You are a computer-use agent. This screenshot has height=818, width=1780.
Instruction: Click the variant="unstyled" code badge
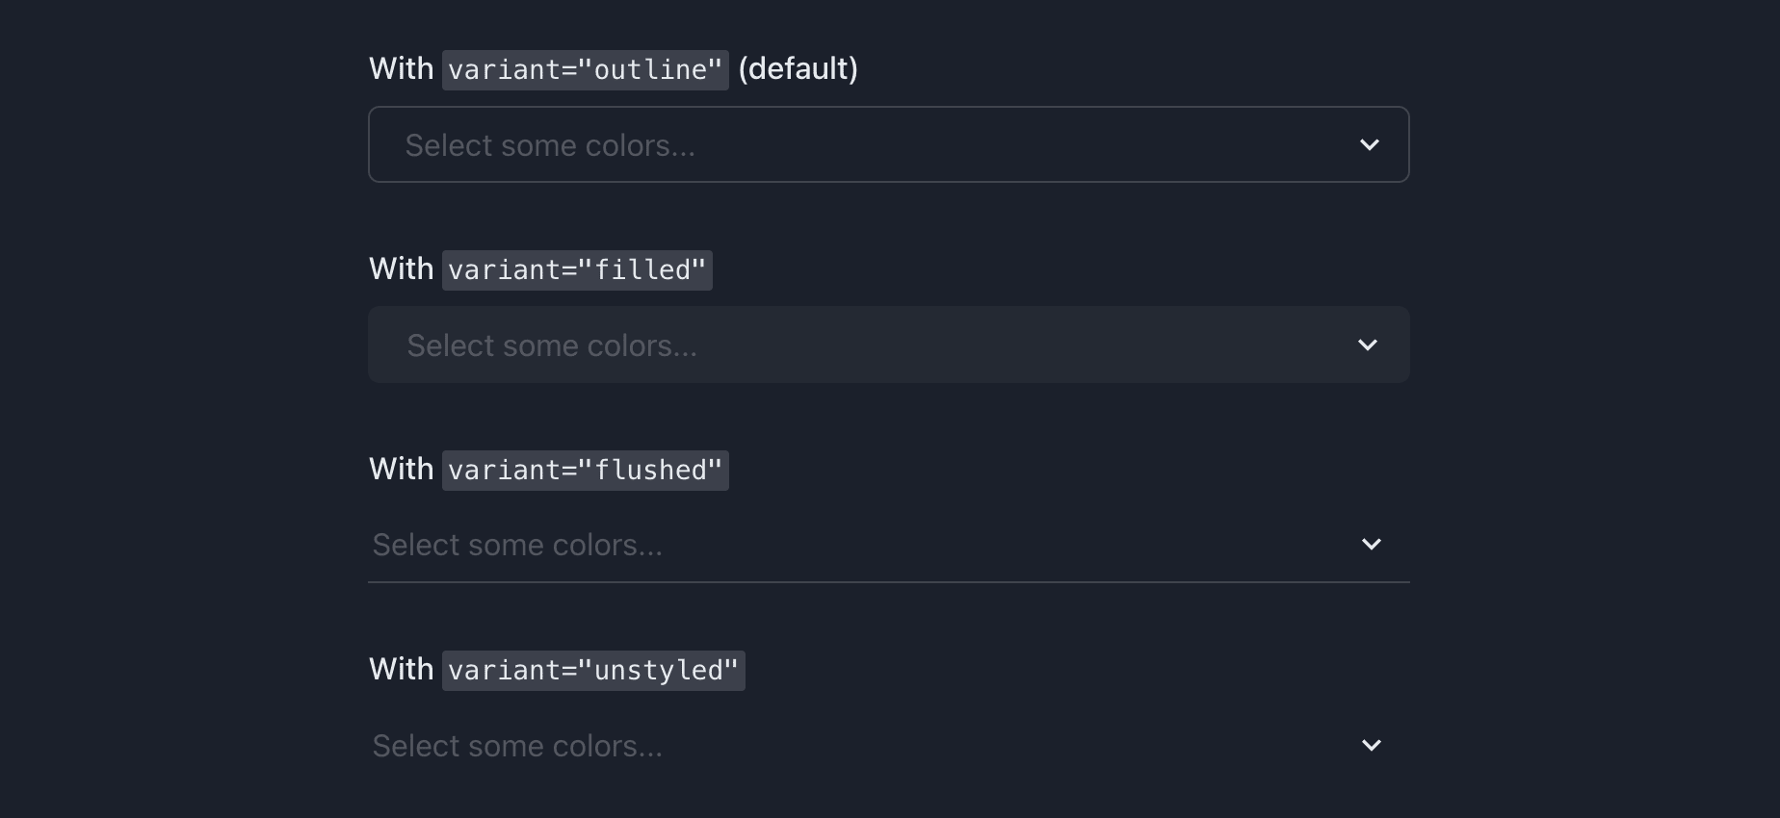[593, 670]
